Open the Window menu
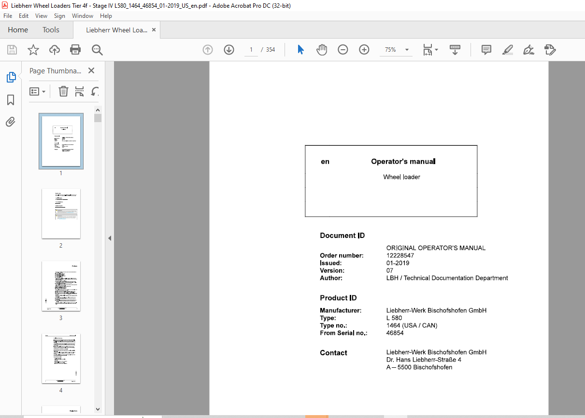This screenshot has height=418, width=585. click(83, 16)
